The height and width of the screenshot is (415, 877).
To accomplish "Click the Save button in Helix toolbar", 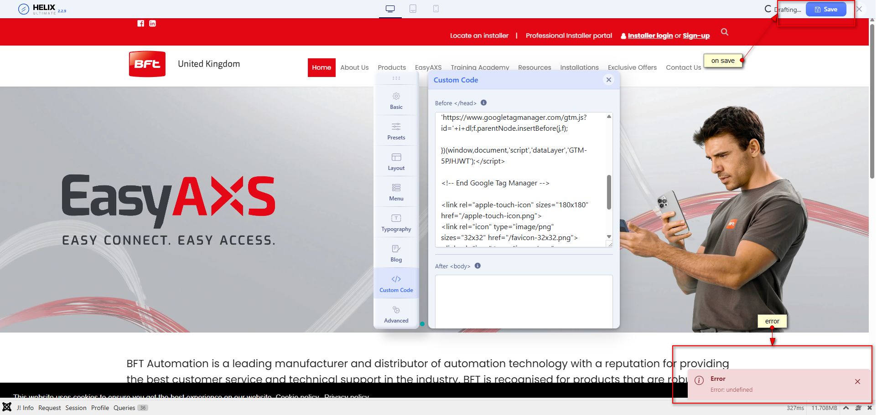I will 826,9.
